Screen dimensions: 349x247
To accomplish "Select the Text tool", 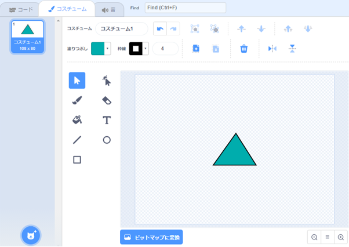I will (x=107, y=120).
